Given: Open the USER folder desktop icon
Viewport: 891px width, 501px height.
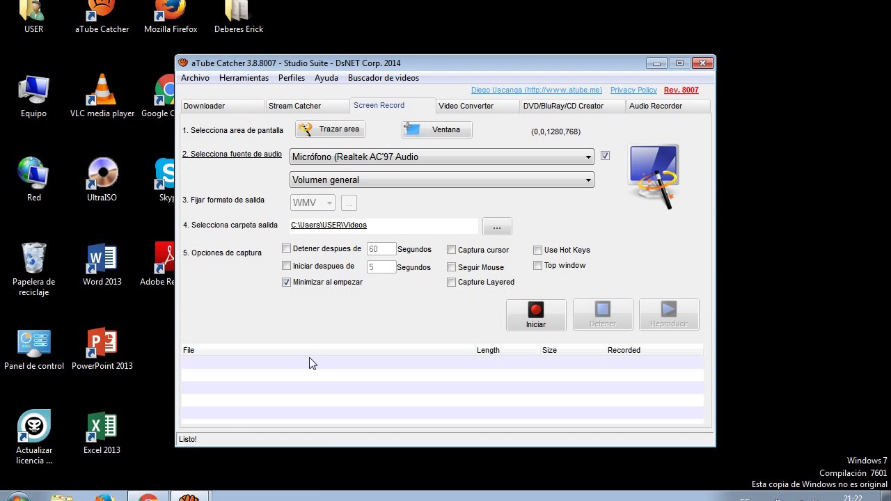Looking at the screenshot, I should tap(33, 17).
